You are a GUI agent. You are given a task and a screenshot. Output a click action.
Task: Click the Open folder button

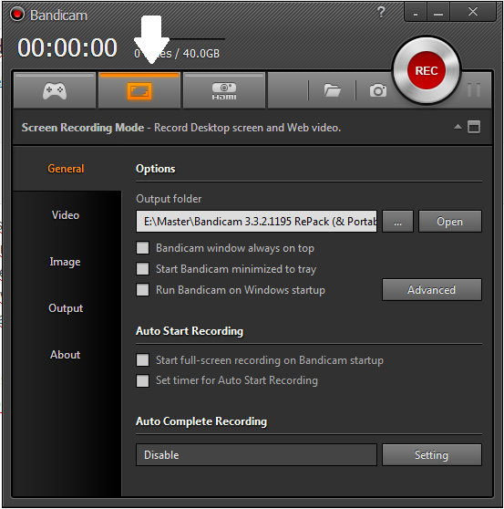tap(450, 222)
